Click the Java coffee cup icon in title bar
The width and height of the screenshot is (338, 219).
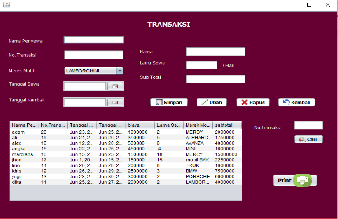[6, 5]
